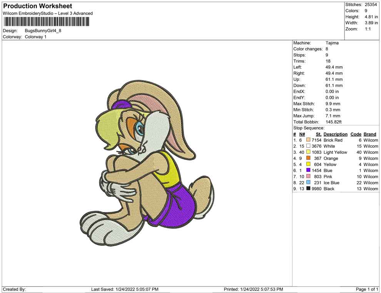Screen dimensions: 381x293
Task: Click the EndX value 0.00 in
Action: 332,92
